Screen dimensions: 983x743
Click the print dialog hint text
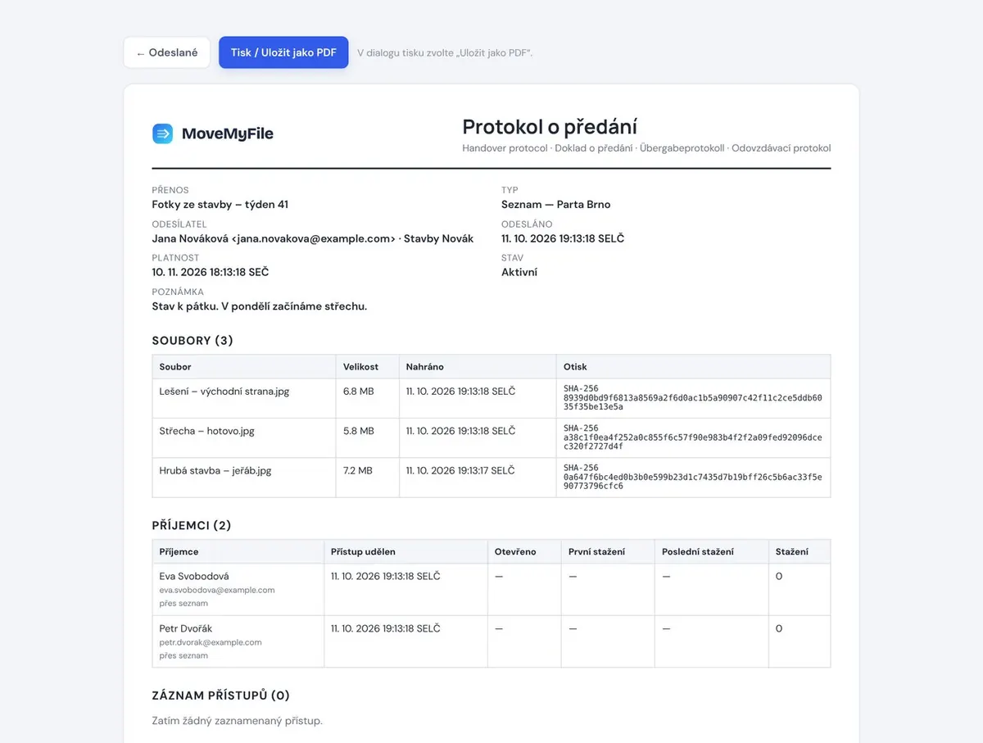pos(445,53)
